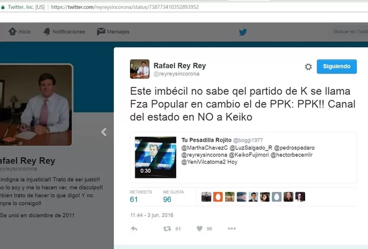Open quoted user Tu Pesadilla Rojito
This screenshot has width=368, height=249.
[207, 140]
